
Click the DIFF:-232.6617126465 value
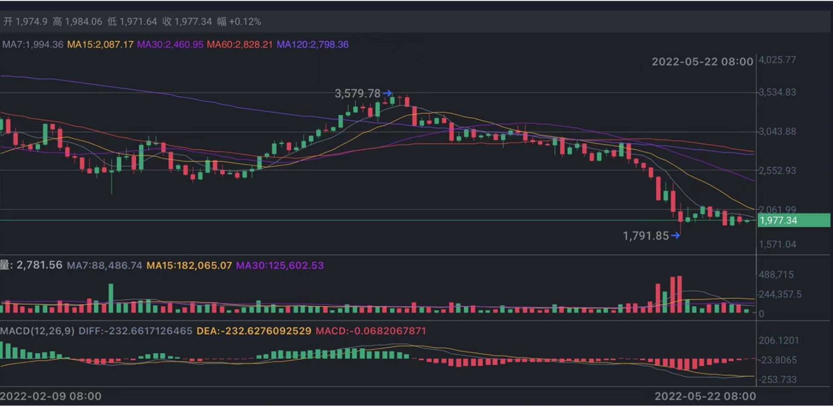[x=135, y=331]
